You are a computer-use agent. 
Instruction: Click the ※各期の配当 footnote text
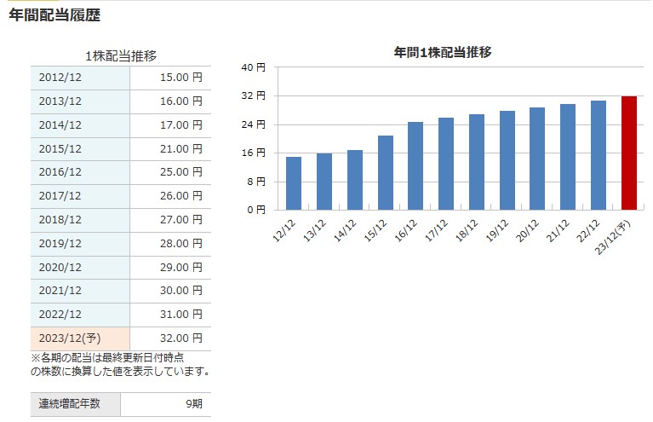tap(119, 365)
